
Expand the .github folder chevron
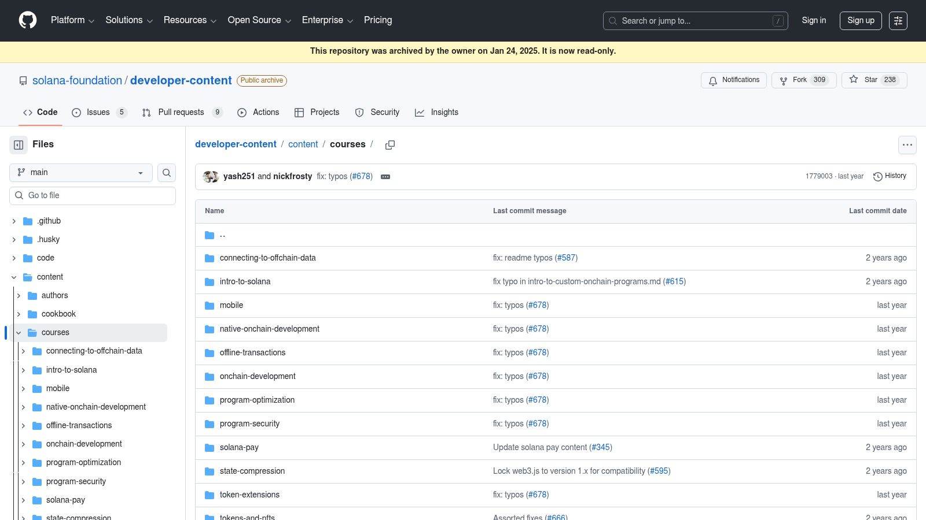coord(14,221)
